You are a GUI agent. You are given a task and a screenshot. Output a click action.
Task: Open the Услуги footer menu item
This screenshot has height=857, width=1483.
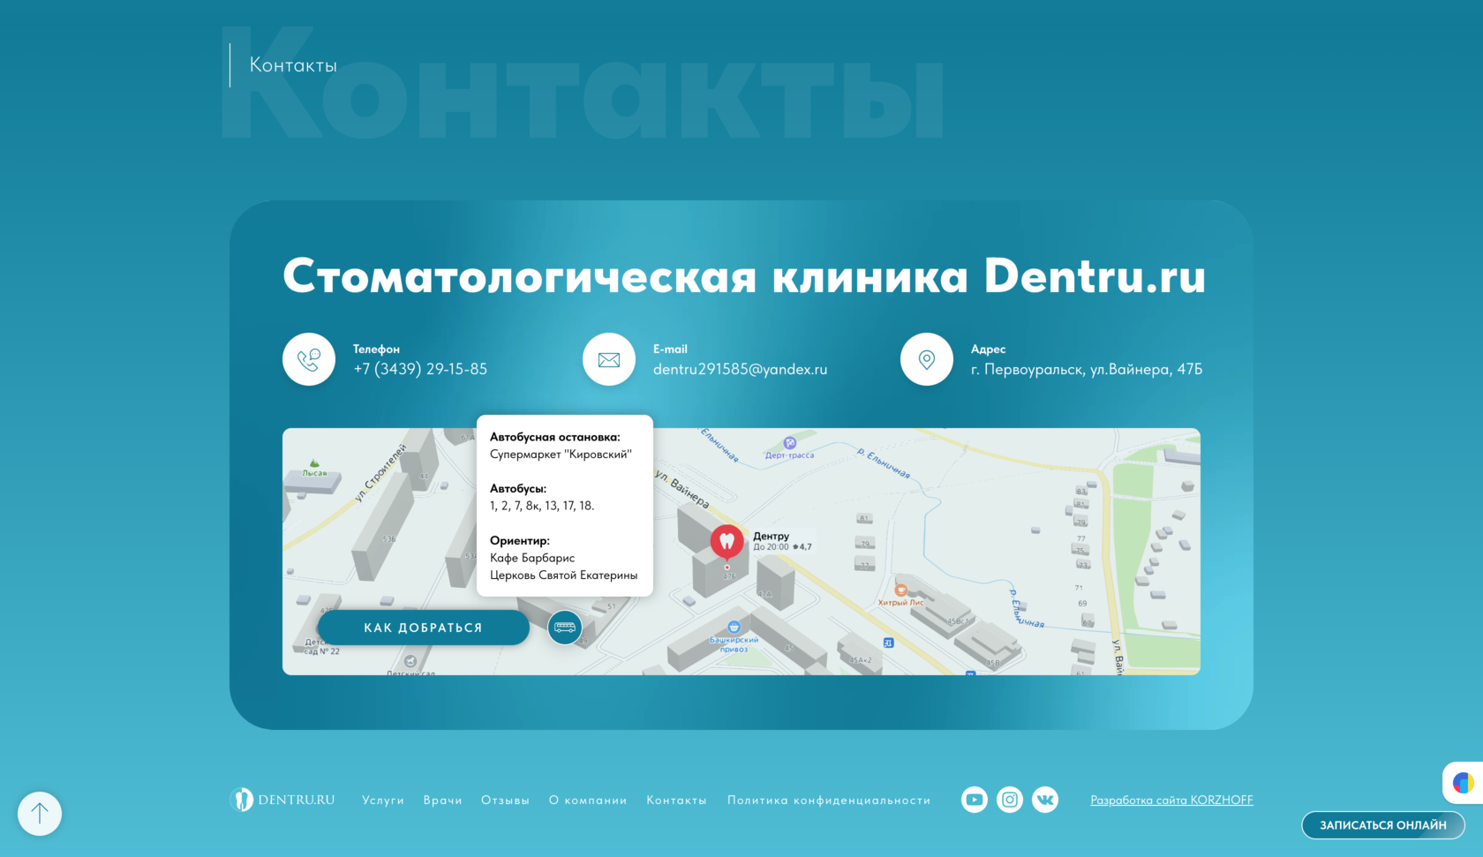point(383,801)
